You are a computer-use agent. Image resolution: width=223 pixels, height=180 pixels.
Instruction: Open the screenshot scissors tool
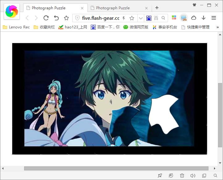click(183, 18)
